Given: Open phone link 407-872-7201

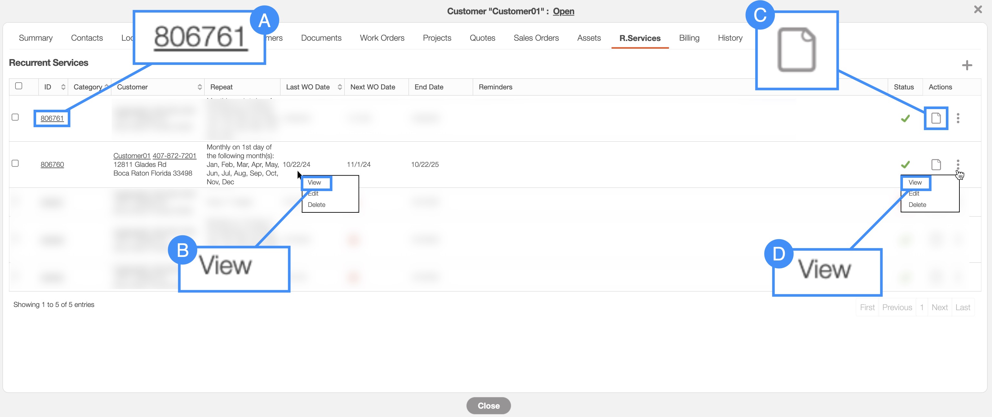Looking at the screenshot, I should click(175, 156).
